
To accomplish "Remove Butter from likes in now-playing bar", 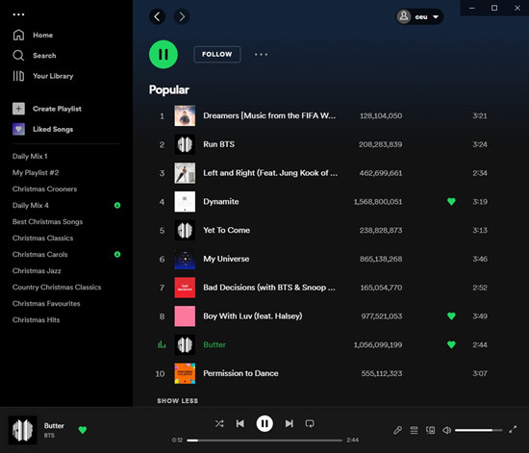I will pos(83,430).
